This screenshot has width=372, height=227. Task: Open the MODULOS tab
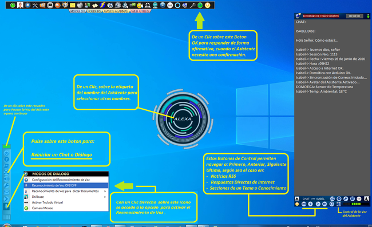pyautogui.click(x=78, y=11)
